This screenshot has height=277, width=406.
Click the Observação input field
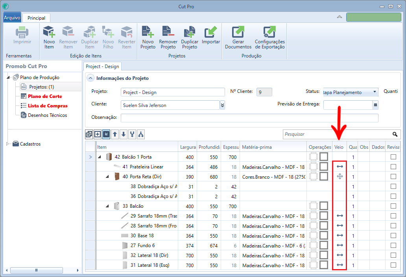point(249,118)
